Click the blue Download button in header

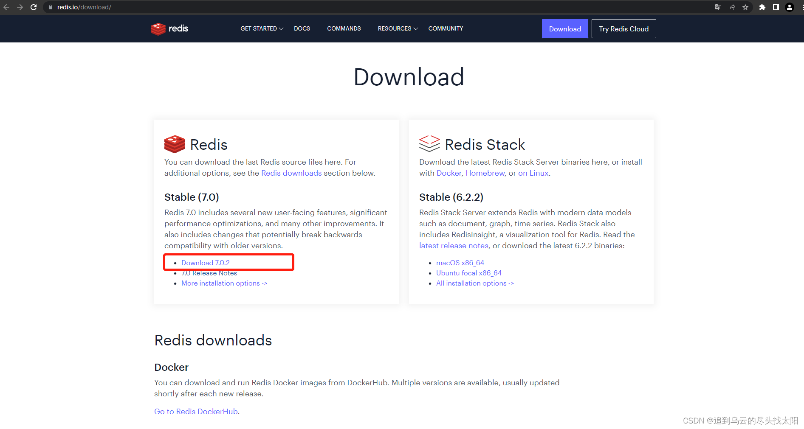[x=565, y=28]
